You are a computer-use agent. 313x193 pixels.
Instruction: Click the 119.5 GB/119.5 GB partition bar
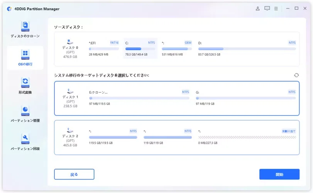[x=113, y=137]
